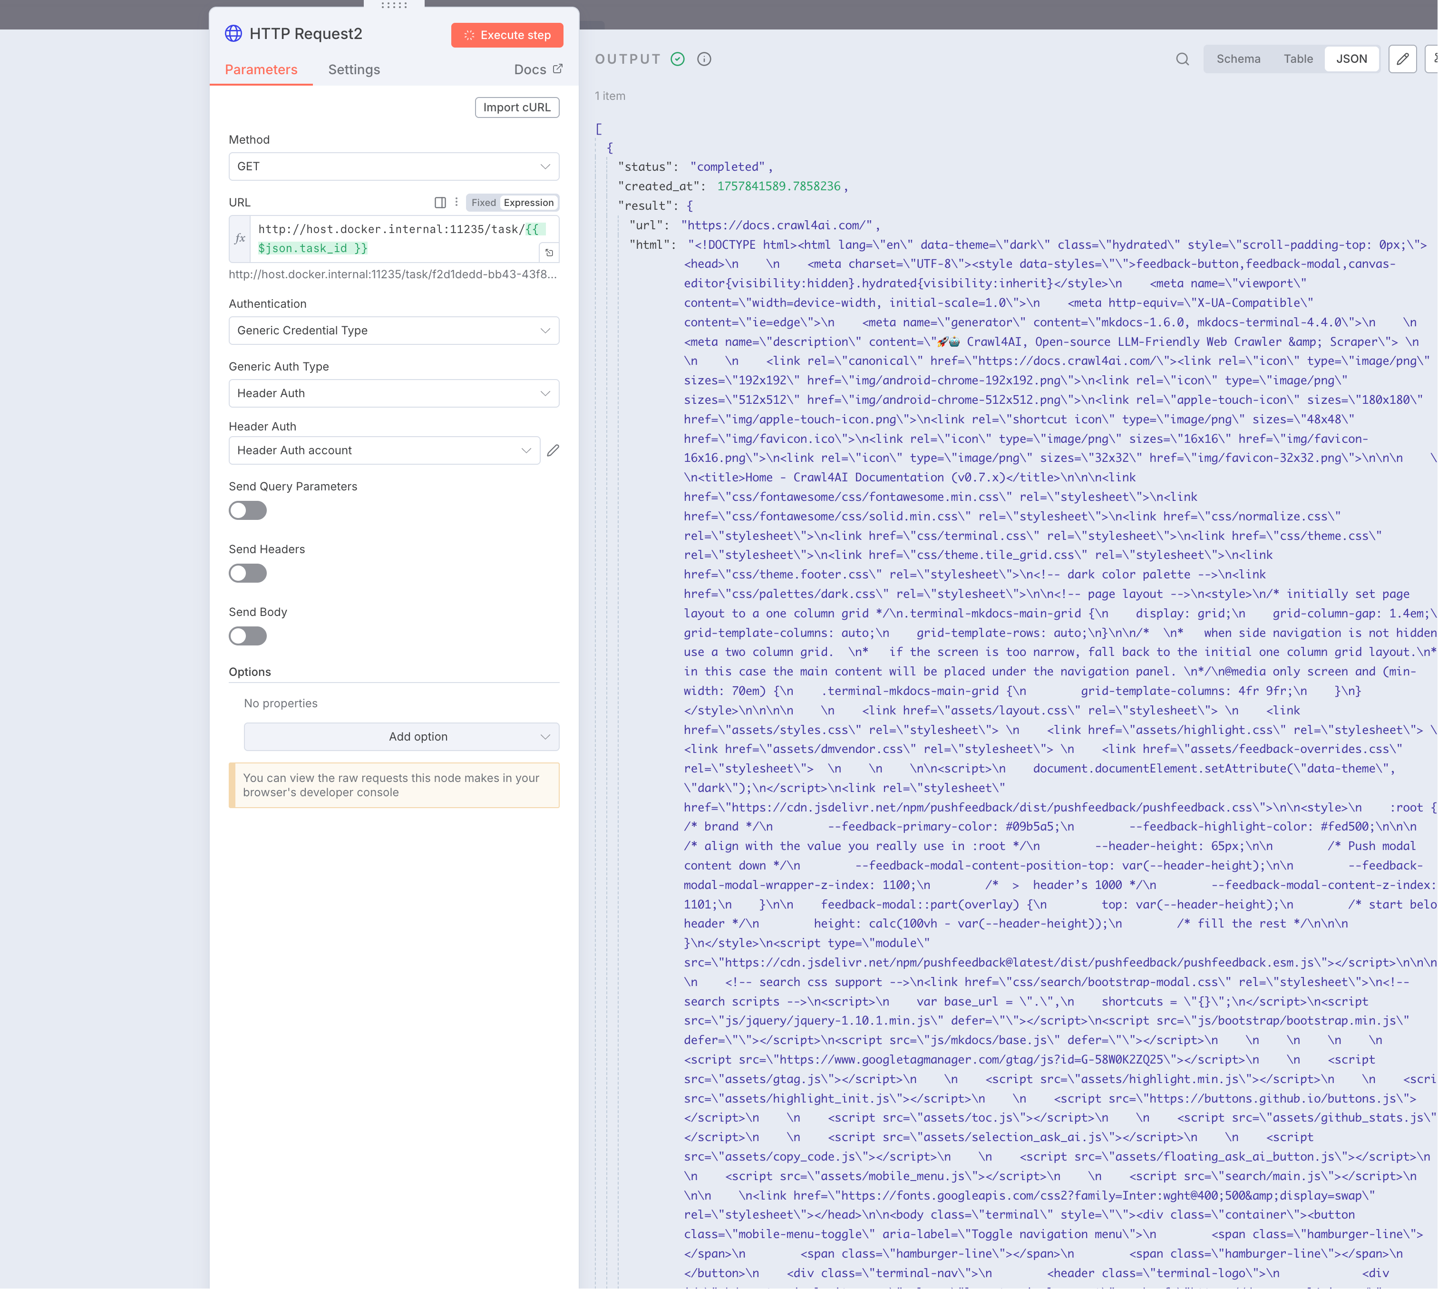This screenshot has height=1289, width=1438.
Task: Click the URL side panel layout icon
Action: pyautogui.click(x=440, y=203)
